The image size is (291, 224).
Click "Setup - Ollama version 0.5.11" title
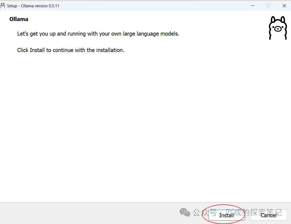point(33,6)
